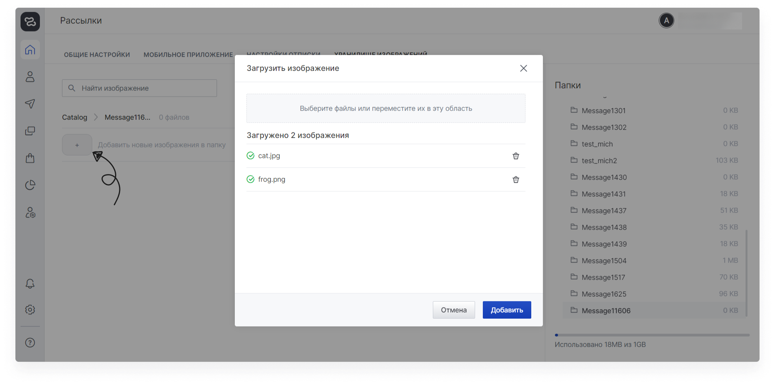Click the plus button to add images
Viewport: 775px width, 385px height.
[x=77, y=145]
